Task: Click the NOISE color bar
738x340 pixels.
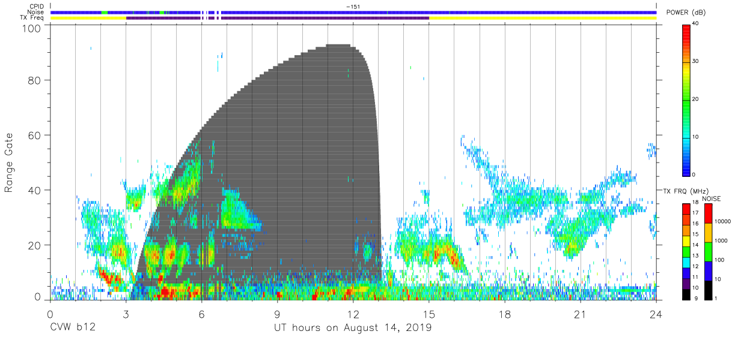Action: click(709, 252)
